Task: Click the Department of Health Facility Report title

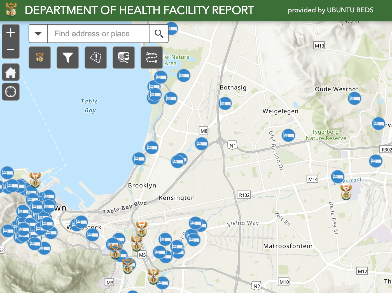Action: 139,10
